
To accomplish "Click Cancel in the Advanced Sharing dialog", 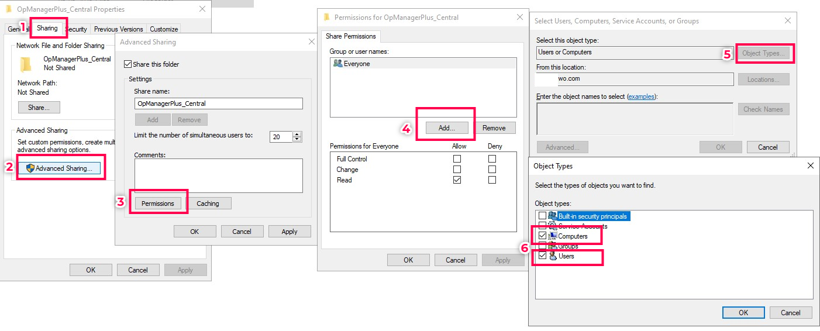I will click(242, 232).
